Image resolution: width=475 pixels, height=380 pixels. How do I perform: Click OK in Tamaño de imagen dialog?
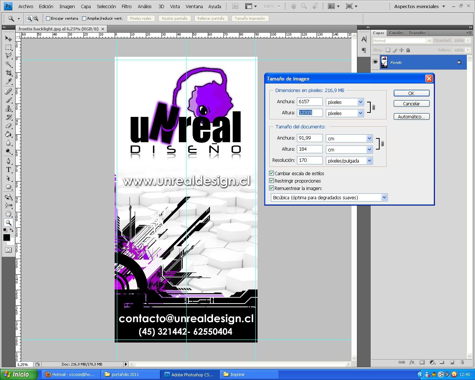tap(412, 93)
